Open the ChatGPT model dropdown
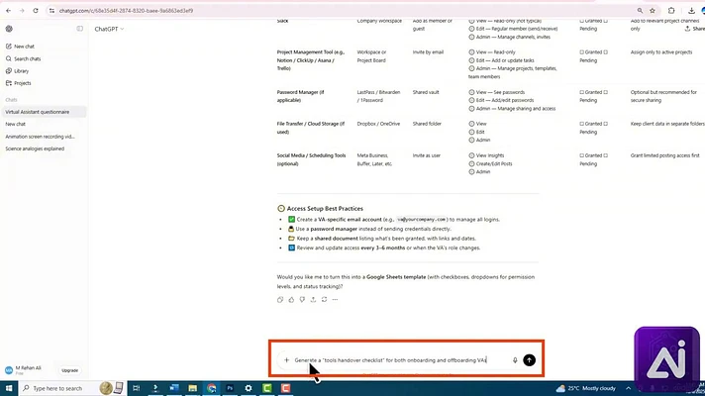This screenshot has height=396, width=705. 109,29
